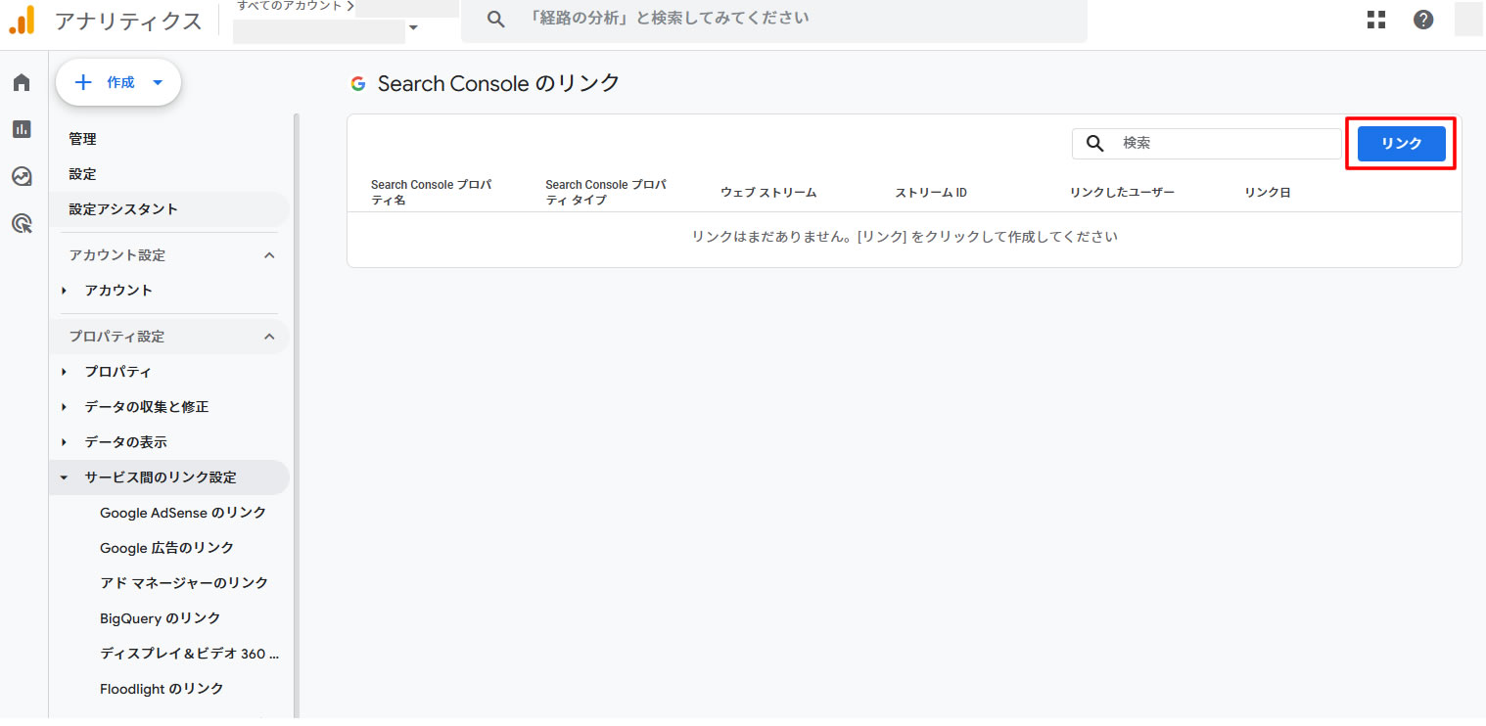Click the help question mark icon
Viewport: 1486px width, 726px height.
click(1423, 20)
